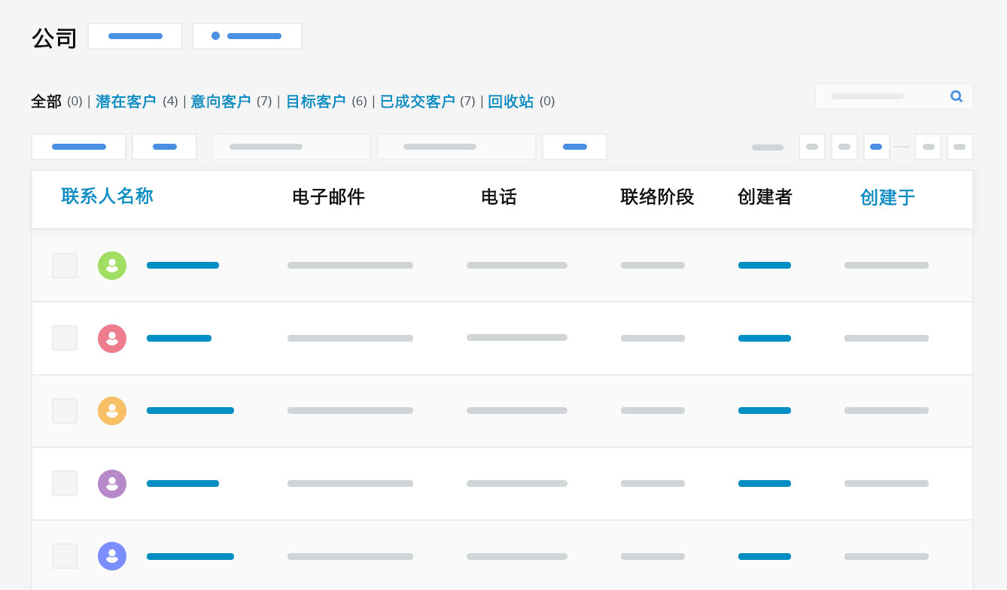Open the 意向客户 filter
This screenshot has width=1007, height=590.
[221, 102]
